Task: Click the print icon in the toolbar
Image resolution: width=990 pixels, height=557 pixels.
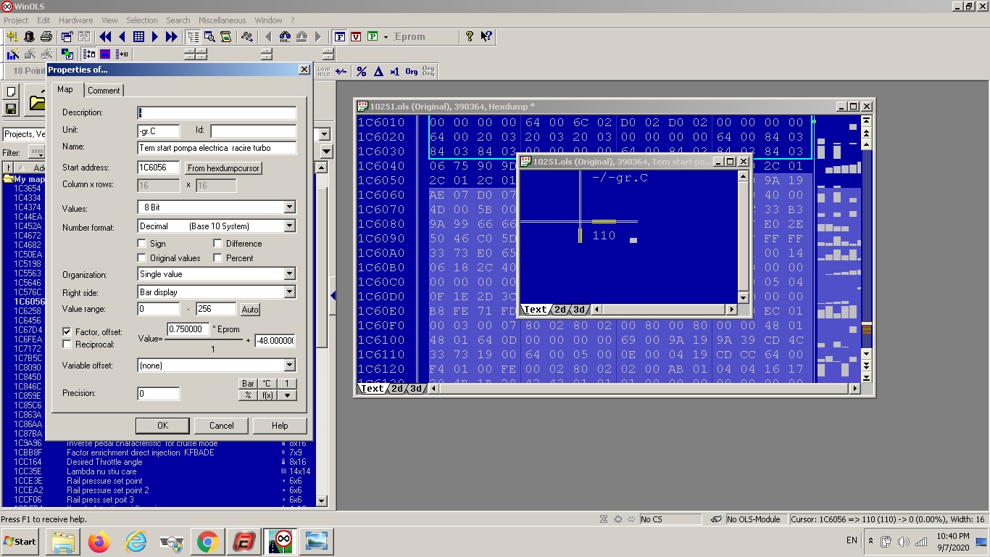Action: point(46,36)
